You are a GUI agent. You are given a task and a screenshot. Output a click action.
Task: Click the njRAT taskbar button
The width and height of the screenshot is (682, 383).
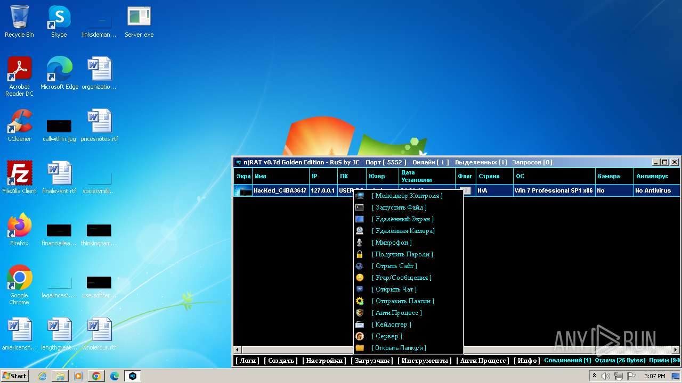tap(132, 376)
